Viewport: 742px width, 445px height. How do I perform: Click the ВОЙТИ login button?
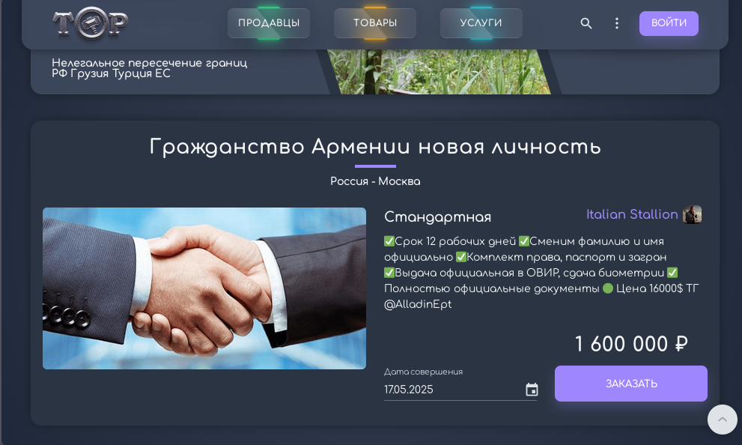669,23
